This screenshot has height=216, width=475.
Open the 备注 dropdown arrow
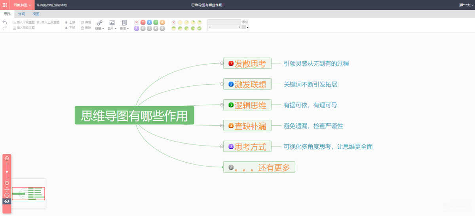click(128, 28)
